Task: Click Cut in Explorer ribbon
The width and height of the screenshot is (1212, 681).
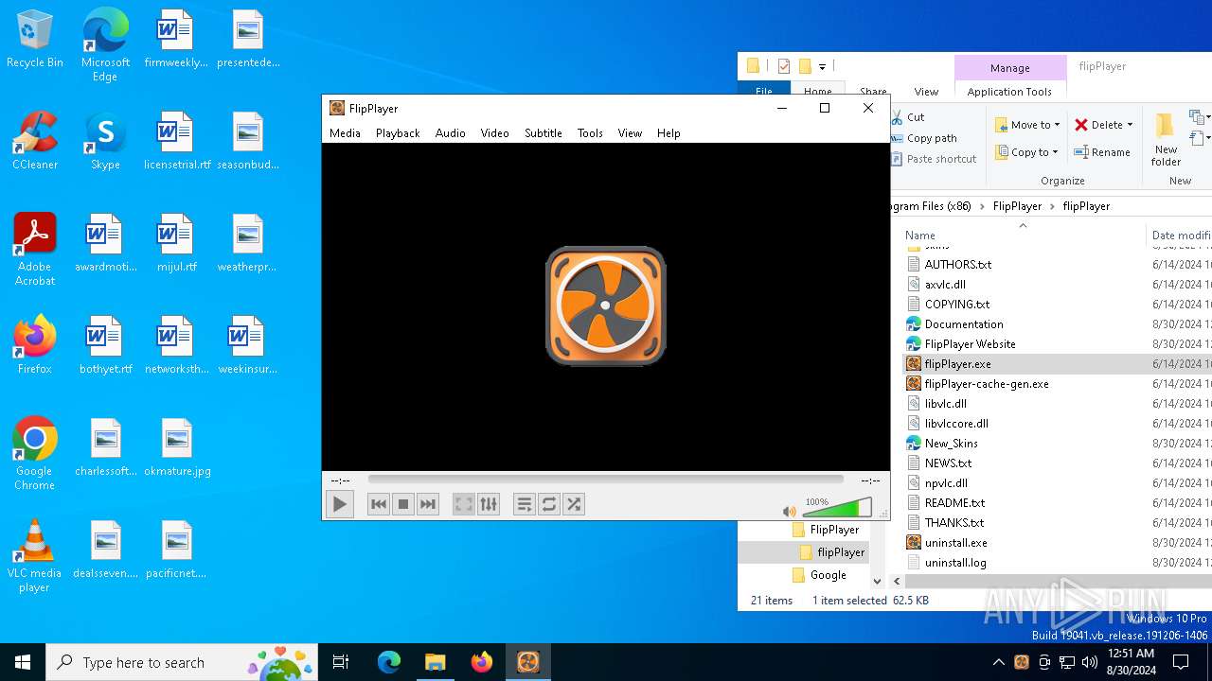Action: tap(907, 117)
